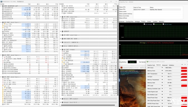
Task: Click the iGPU VID lightning icon
Action: click(3, 86)
